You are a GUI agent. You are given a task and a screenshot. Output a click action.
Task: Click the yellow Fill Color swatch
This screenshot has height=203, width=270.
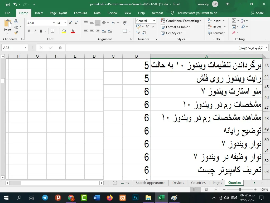[64, 31]
